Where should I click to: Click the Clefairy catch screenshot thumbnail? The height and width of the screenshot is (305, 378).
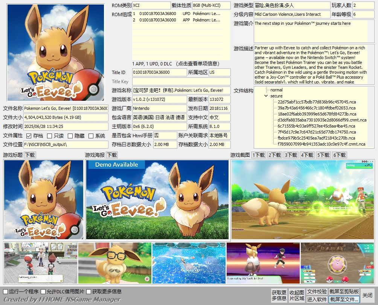point(337,263)
